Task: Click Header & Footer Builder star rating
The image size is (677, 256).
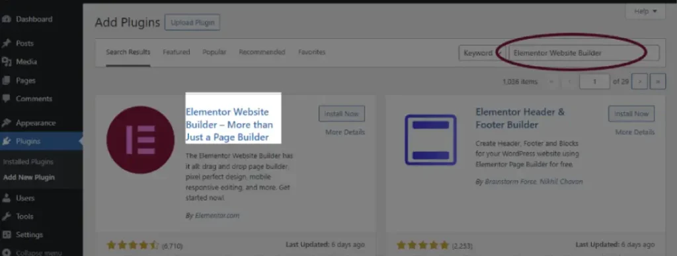Action: [x=422, y=245]
